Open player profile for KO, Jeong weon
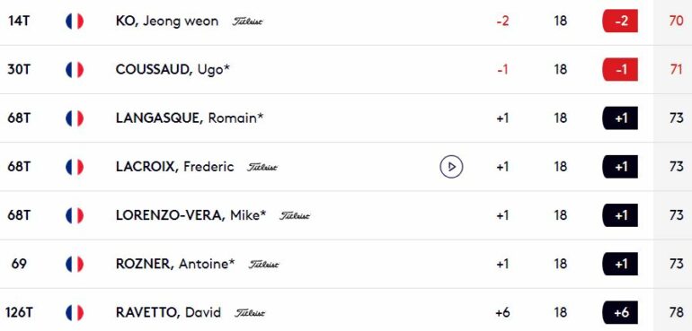Screen dimensions: 692x331 pyautogui.click(x=167, y=22)
